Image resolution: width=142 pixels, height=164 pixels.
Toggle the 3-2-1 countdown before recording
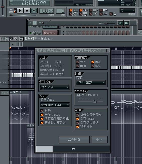(x=81, y=10)
